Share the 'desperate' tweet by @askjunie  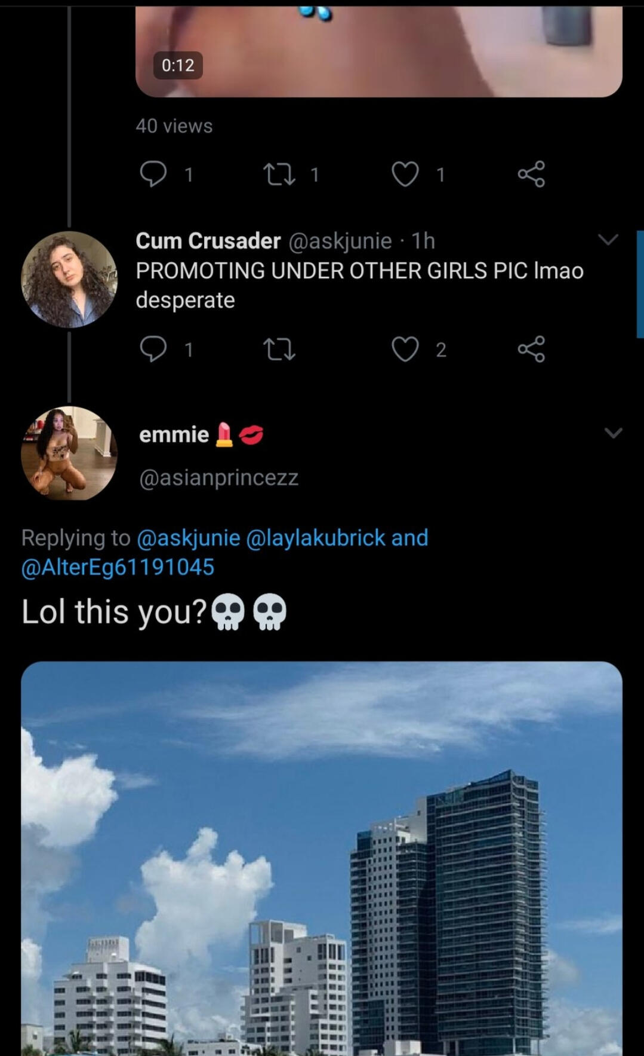click(x=531, y=349)
